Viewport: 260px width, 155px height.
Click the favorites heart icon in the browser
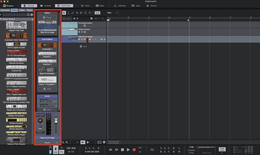(28, 15)
